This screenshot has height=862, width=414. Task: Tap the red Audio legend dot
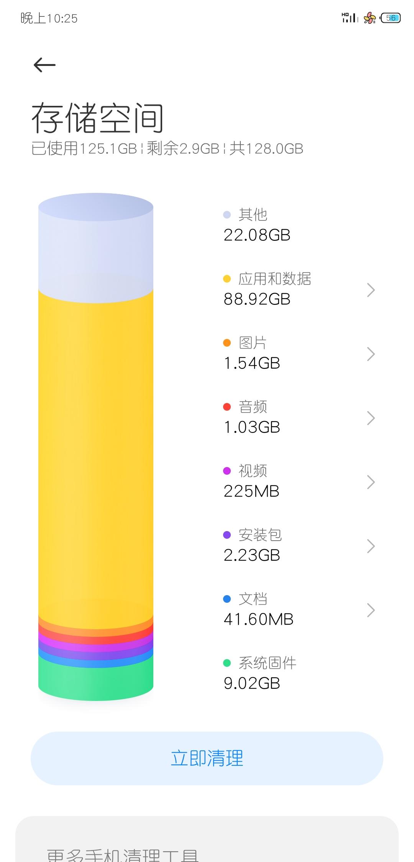coord(227,407)
